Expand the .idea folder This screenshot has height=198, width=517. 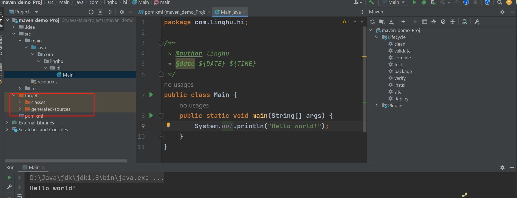coord(14,27)
